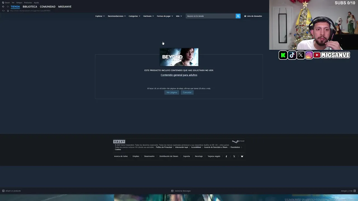This screenshot has height=201, width=358.
Task: Click the Cancelar button
Action: click(187, 92)
